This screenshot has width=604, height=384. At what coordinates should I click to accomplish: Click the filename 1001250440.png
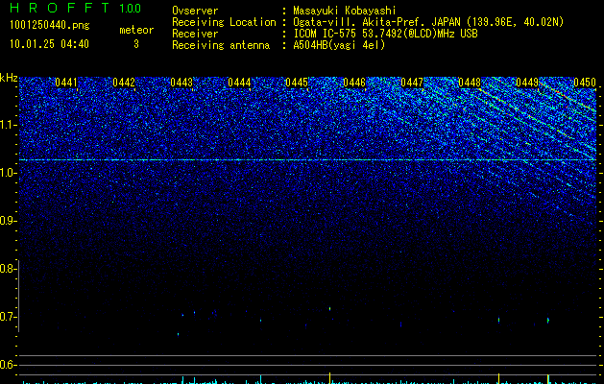[50, 25]
